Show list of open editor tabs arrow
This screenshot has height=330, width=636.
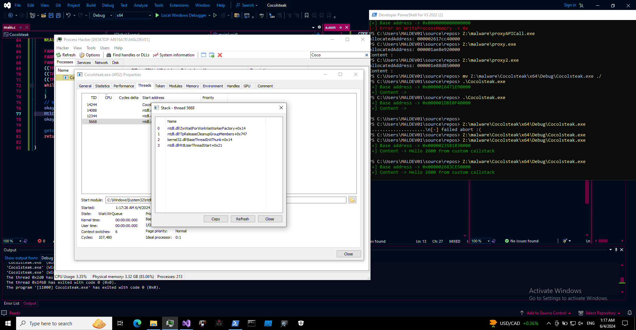(x=313, y=27)
